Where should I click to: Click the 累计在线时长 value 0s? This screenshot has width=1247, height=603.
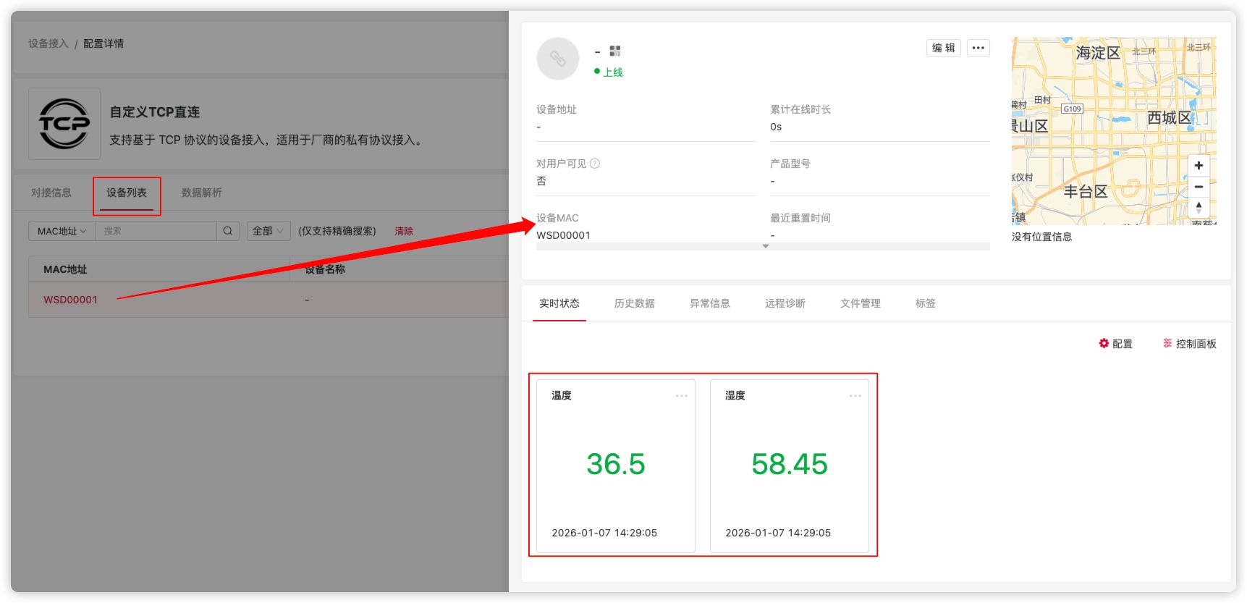[776, 127]
